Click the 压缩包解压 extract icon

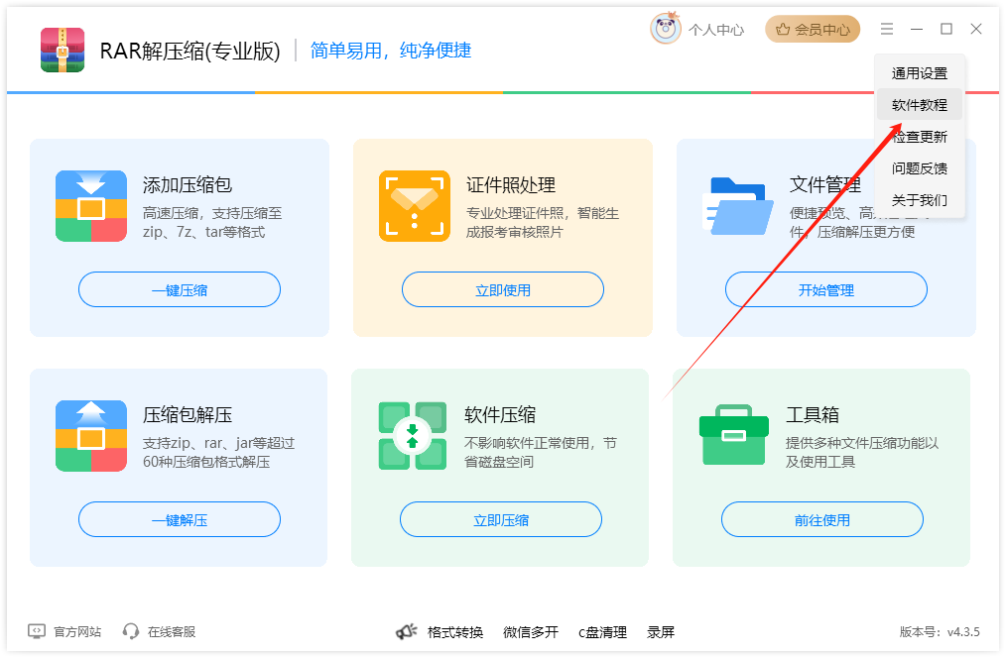tap(91, 436)
